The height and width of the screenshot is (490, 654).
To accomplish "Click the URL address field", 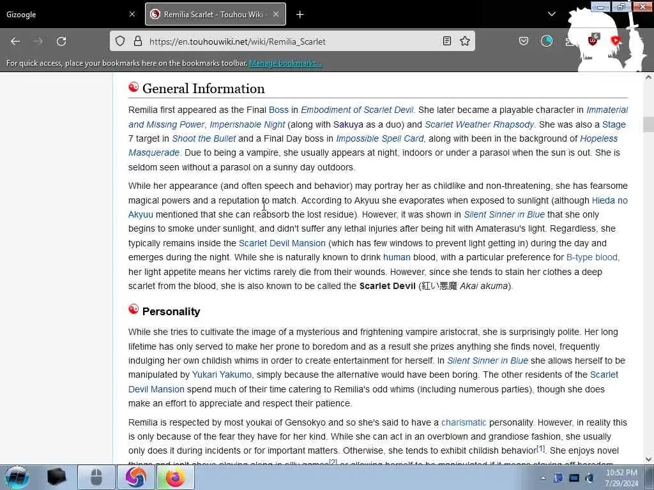I will 292,41.
